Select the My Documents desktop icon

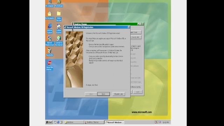pyautogui.click(x=50, y=15)
